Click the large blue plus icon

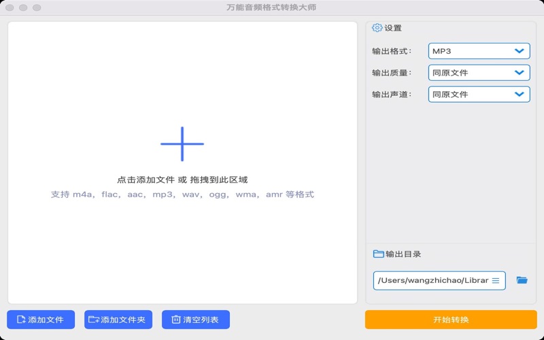(182, 143)
